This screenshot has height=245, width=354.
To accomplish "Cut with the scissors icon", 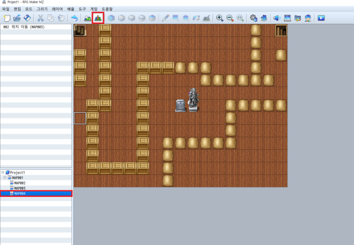I will [x=40, y=18].
